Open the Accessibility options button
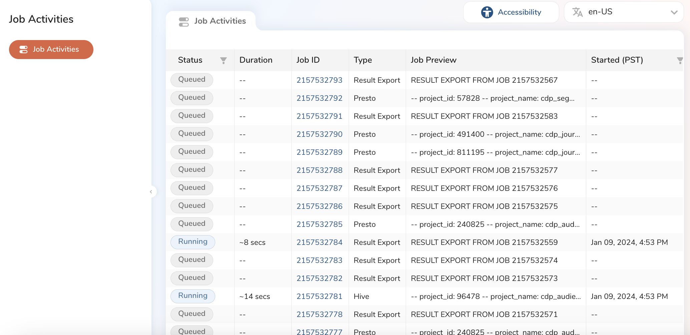This screenshot has width=690, height=335. 511,12
